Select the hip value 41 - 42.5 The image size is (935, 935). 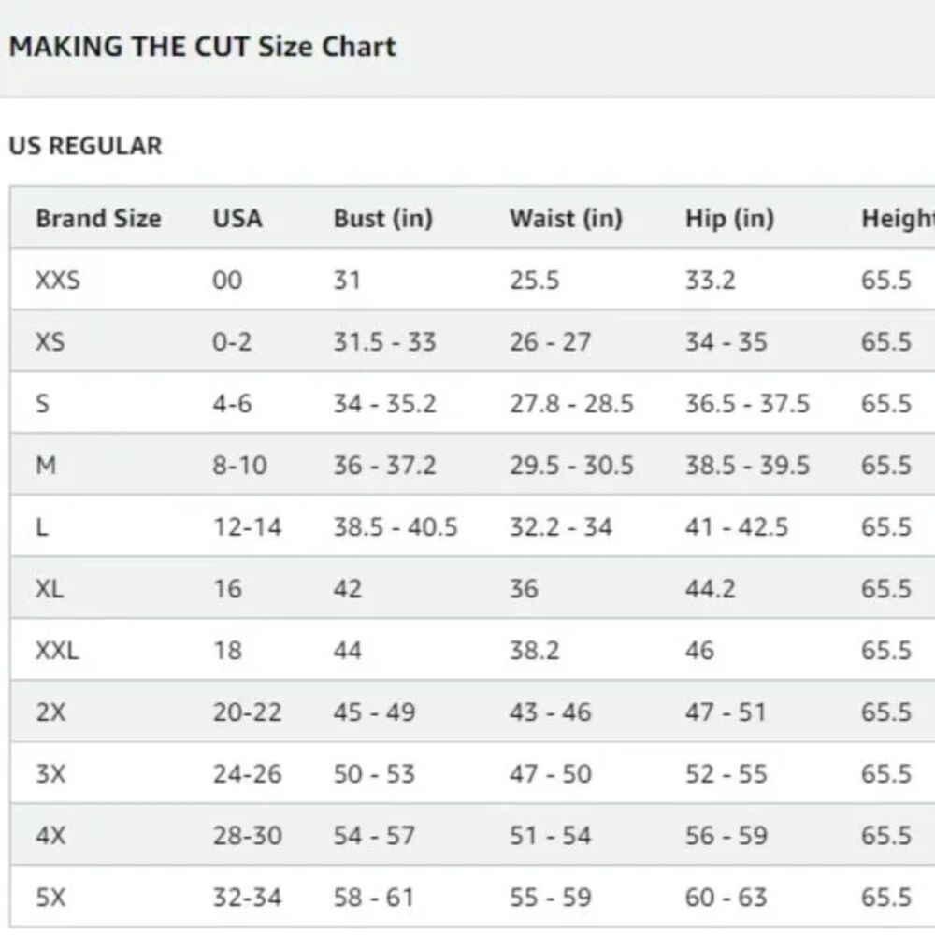pos(737,527)
